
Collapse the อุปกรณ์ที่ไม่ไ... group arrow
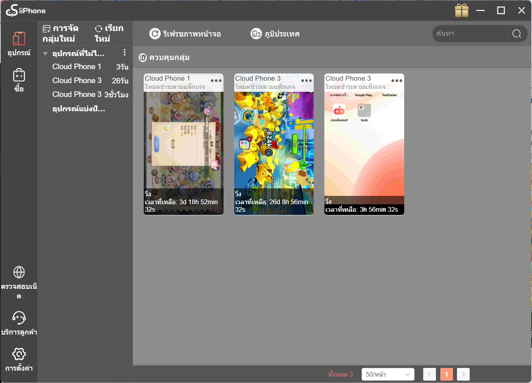click(x=45, y=54)
